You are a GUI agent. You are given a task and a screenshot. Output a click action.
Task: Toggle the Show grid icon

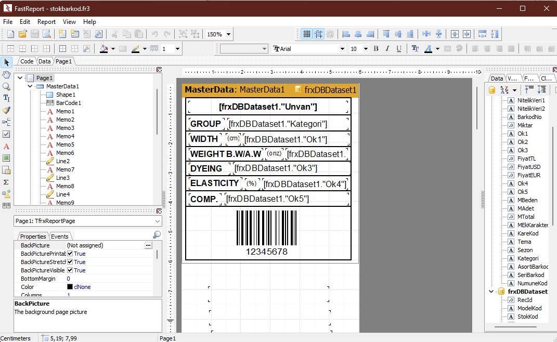coord(307,34)
